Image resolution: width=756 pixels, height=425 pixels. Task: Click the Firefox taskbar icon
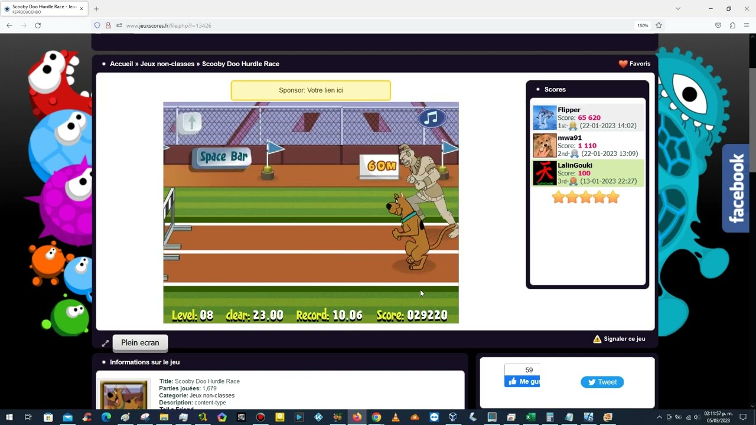click(x=357, y=417)
